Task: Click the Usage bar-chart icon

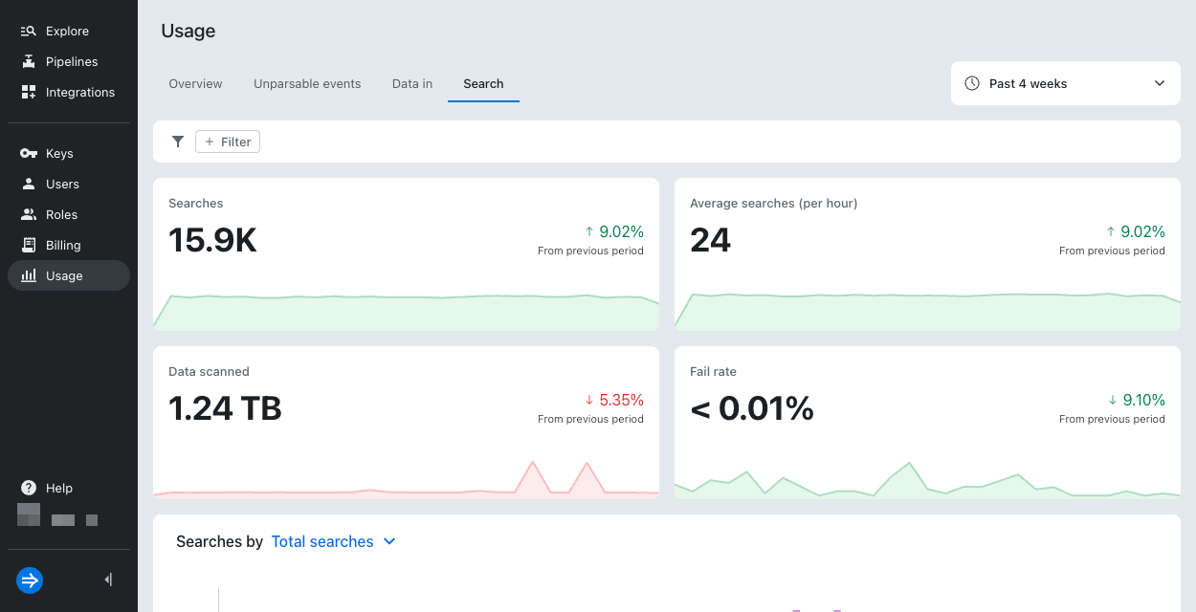Action: coord(27,275)
